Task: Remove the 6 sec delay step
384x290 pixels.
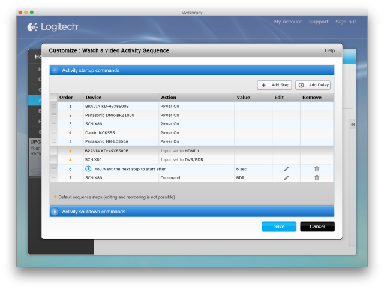Action: click(x=317, y=169)
